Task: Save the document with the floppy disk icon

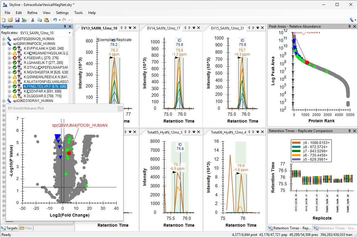Action: [17, 20]
